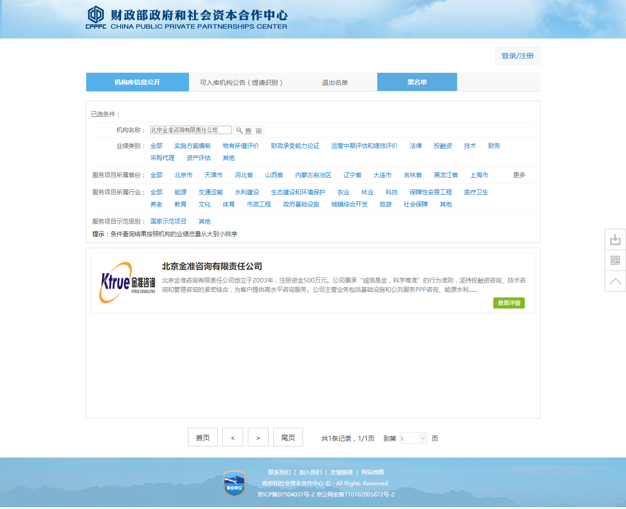Select 财务 category filter
This screenshot has height=509, width=626.
[x=494, y=146]
